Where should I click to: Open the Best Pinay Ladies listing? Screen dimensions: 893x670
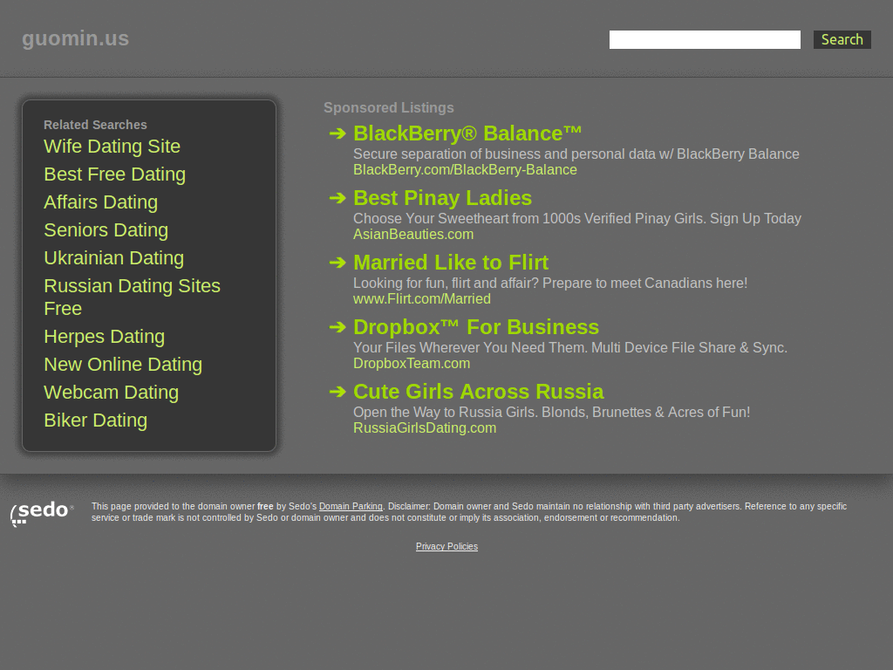pos(442,198)
